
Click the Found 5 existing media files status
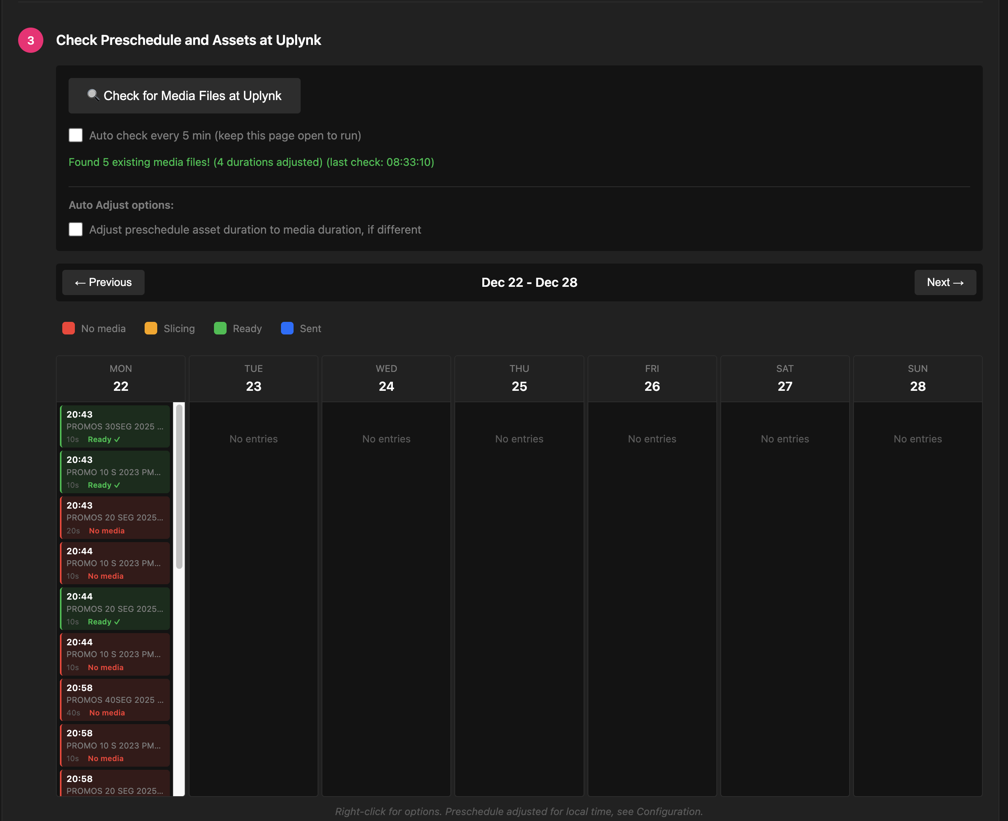click(x=251, y=162)
